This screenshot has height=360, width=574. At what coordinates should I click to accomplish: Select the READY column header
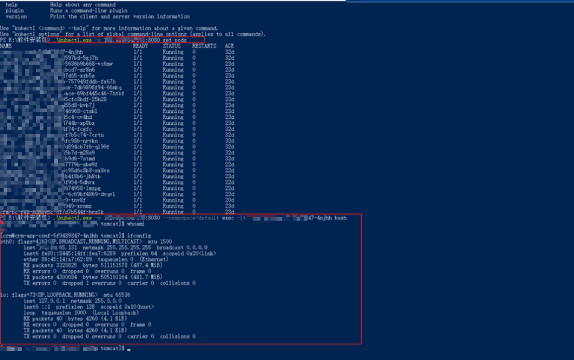(x=140, y=46)
